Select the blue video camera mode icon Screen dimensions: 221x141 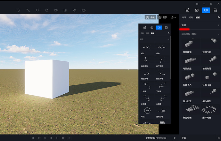[206, 10]
